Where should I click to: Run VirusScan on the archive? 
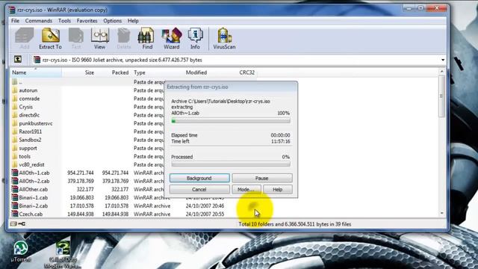coord(224,38)
